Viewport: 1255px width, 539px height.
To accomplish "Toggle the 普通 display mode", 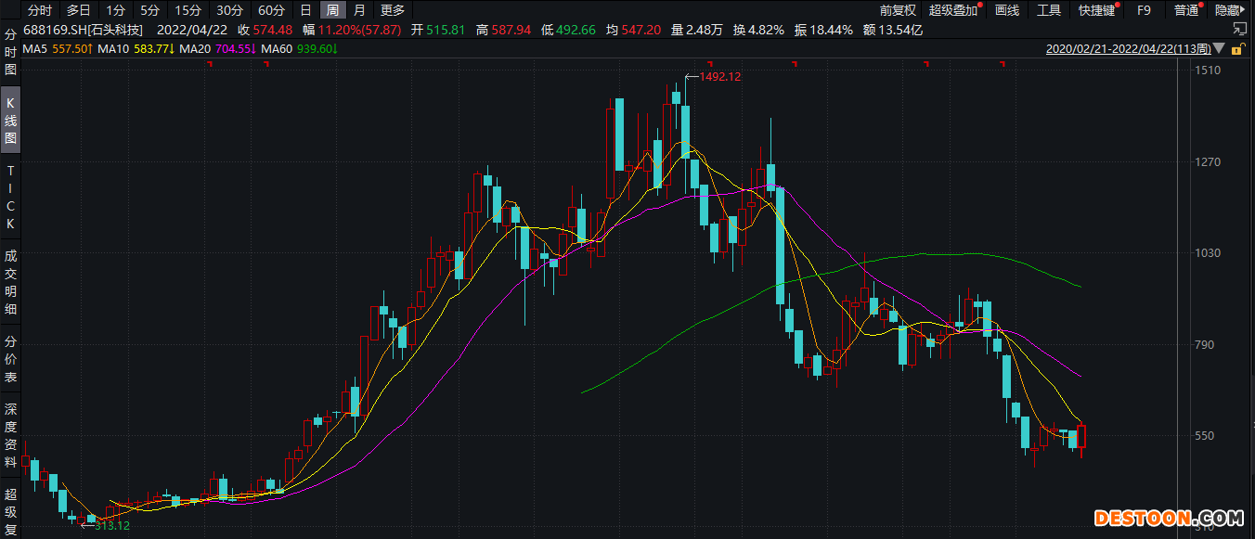I will [1185, 10].
